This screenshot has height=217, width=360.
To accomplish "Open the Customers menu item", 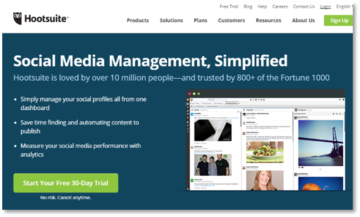I will pos(231,21).
